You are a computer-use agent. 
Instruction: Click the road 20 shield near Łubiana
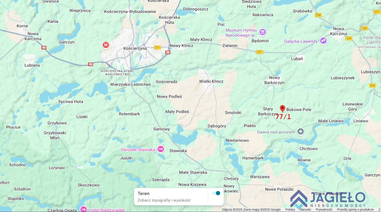(x=44, y=47)
